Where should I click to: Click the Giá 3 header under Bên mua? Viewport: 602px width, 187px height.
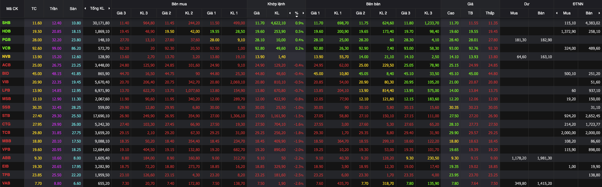pos(121,13)
